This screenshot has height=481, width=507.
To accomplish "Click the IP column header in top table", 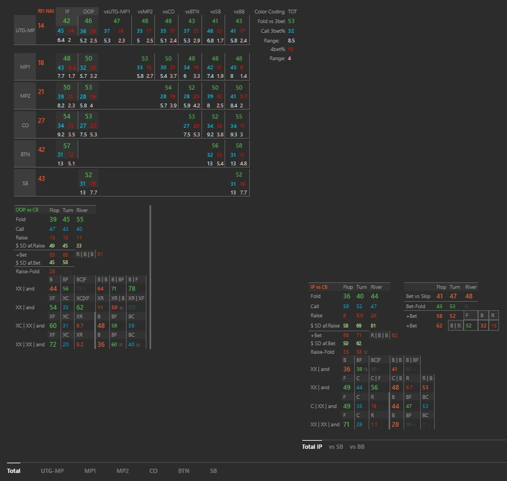I will 67,11.
